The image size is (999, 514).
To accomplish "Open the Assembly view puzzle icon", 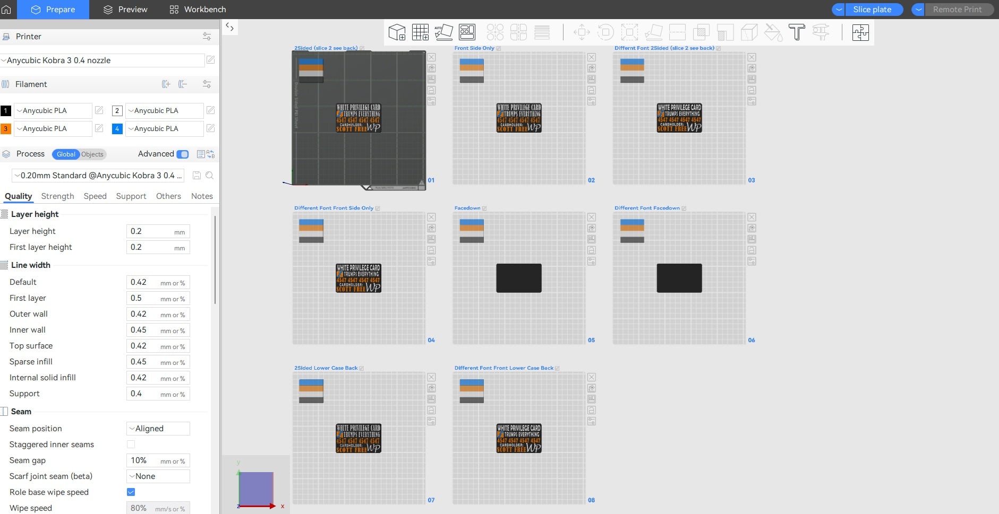I will click(860, 32).
